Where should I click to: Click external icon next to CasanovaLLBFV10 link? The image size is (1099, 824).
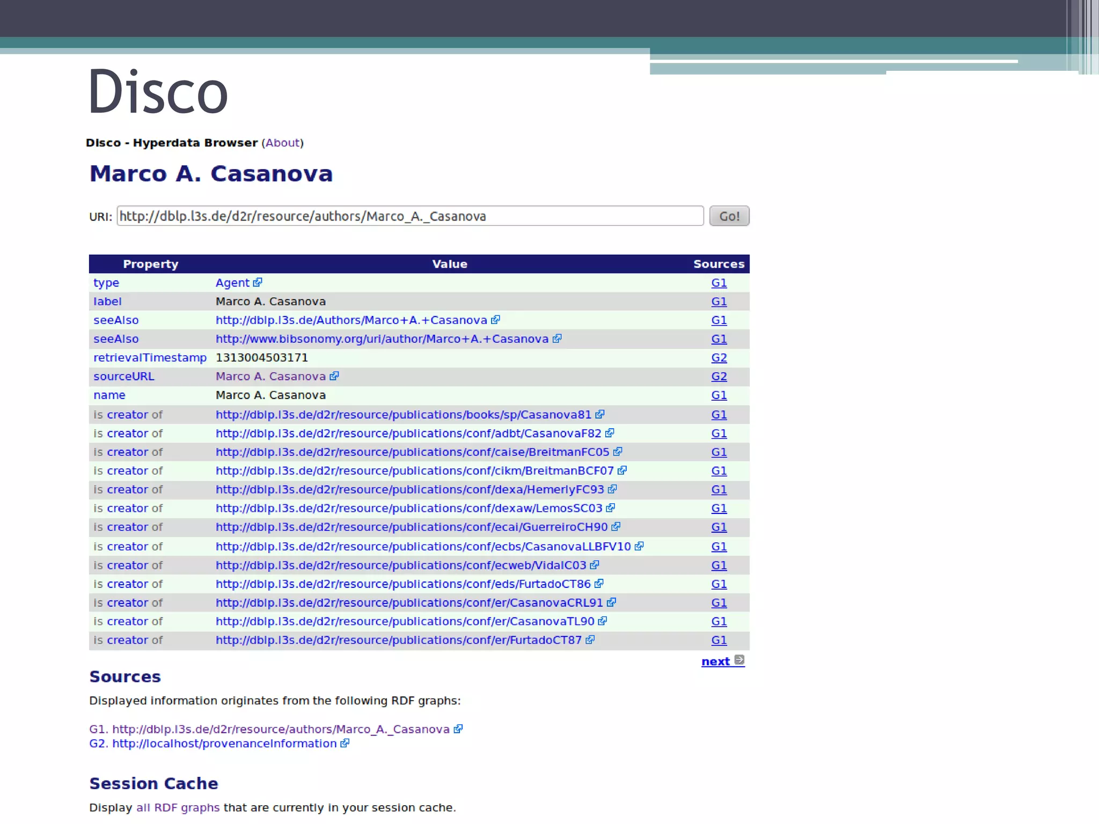click(639, 546)
